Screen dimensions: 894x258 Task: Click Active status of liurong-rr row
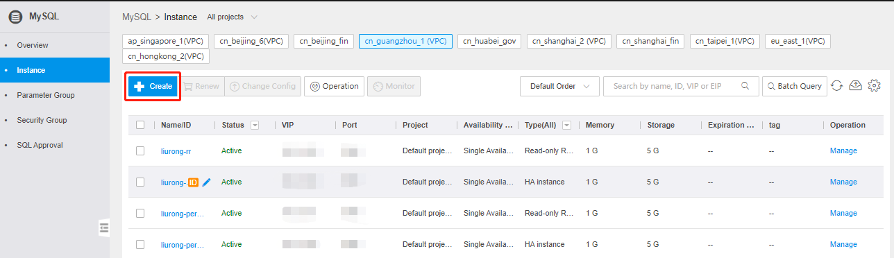231,150
